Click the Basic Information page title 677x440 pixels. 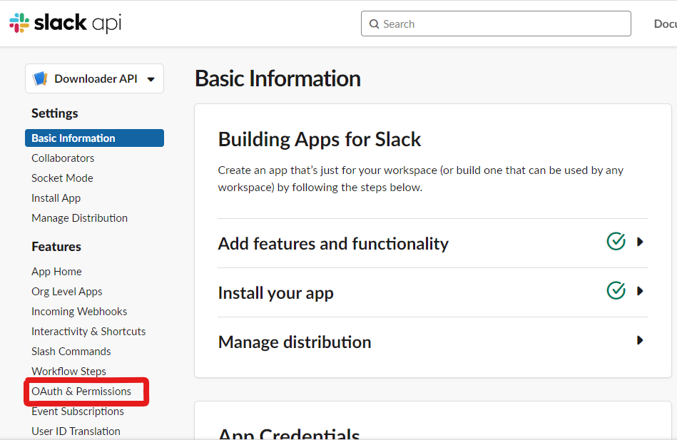tap(278, 78)
